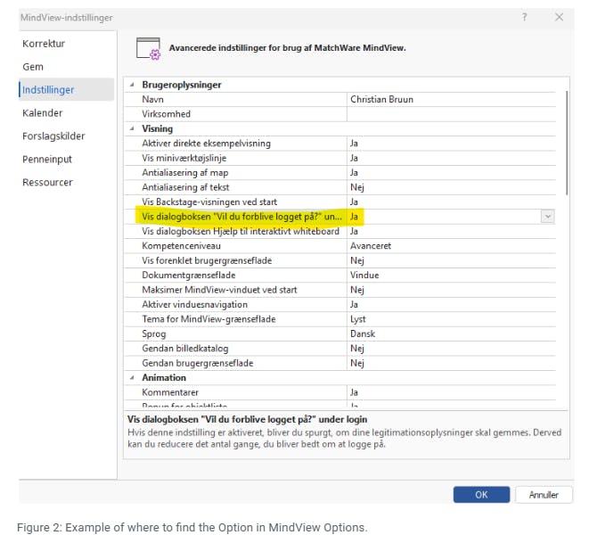Collapse the Animation section
Screen dimensions: 605x535
coord(132,377)
